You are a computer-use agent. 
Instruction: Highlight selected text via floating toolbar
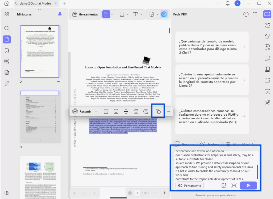pyautogui.click(x=106, y=111)
